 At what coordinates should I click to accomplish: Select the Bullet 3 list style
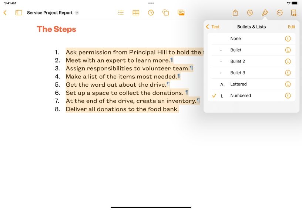pos(238,73)
